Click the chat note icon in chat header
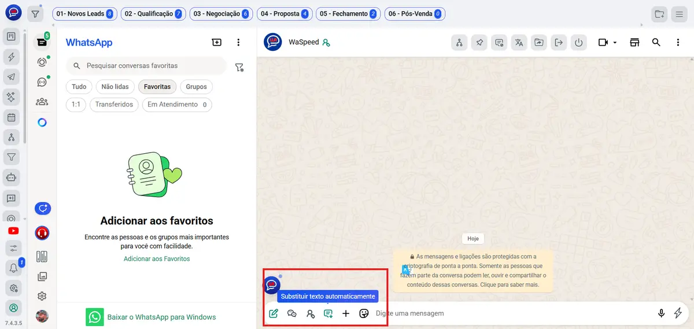This screenshot has width=694, height=329. coord(499,42)
